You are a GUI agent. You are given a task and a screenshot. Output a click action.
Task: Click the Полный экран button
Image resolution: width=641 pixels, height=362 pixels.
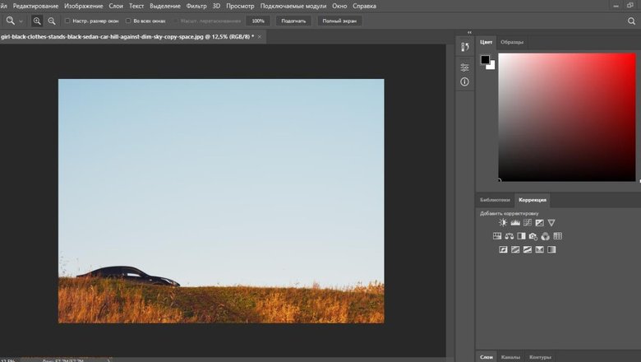tap(339, 21)
